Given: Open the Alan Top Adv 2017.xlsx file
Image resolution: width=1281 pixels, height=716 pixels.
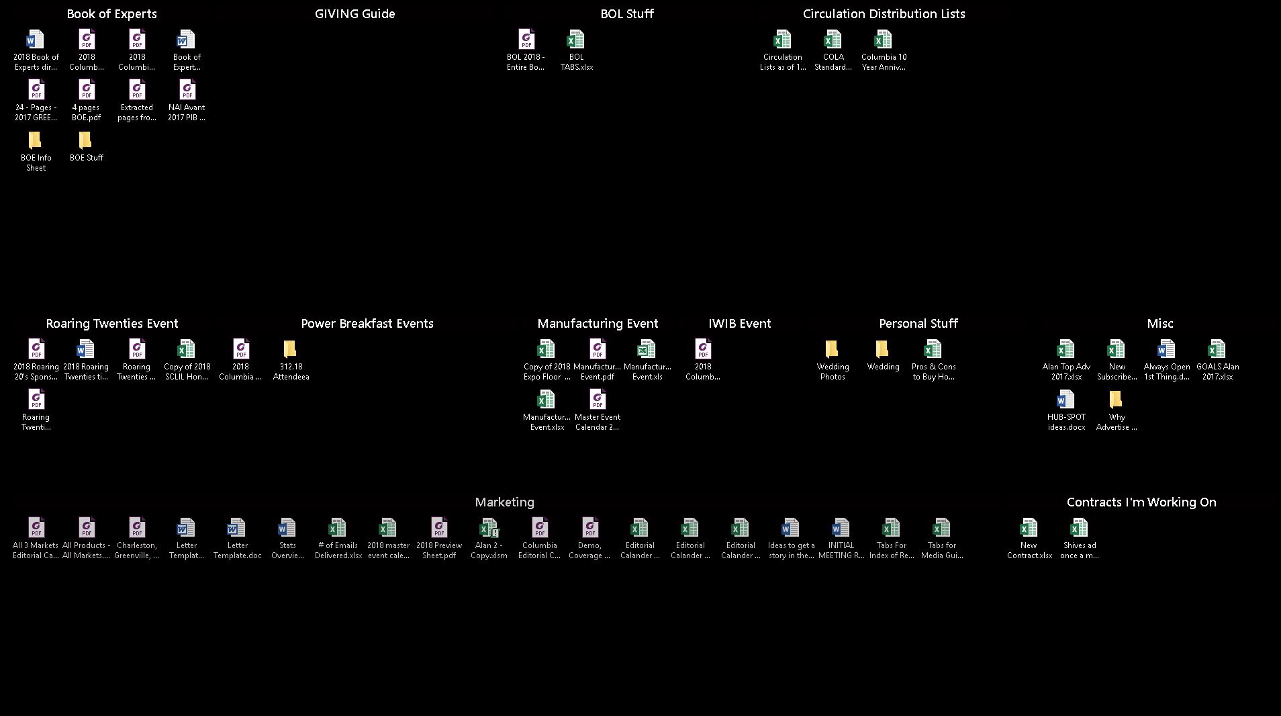Looking at the screenshot, I should tap(1066, 359).
